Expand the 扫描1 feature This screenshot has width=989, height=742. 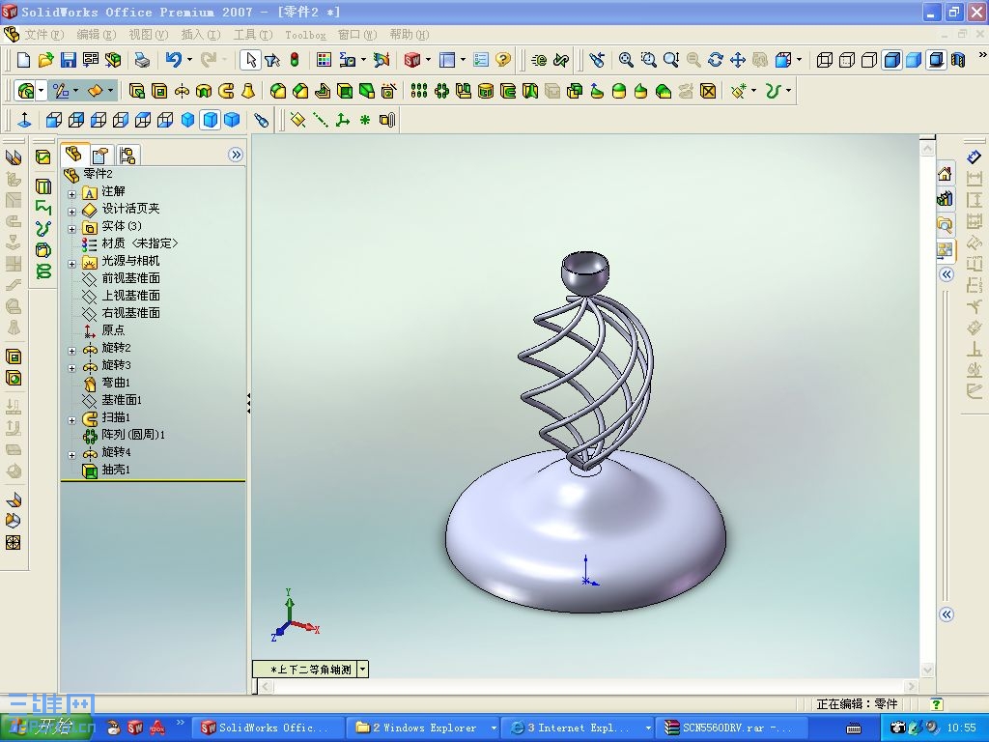tap(71, 420)
